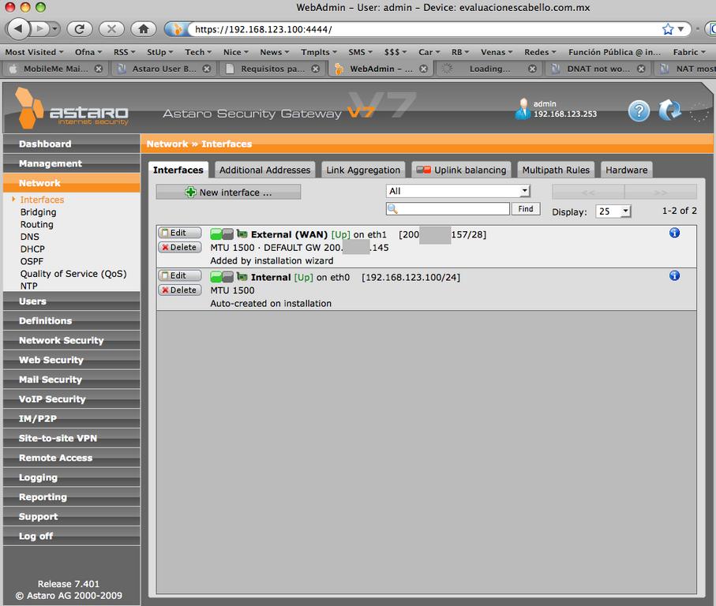Click the browser URL address field

(425, 29)
